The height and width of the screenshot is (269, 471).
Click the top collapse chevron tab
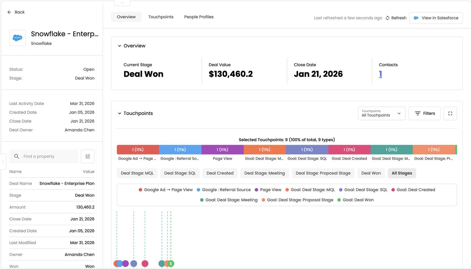click(x=122, y=3)
